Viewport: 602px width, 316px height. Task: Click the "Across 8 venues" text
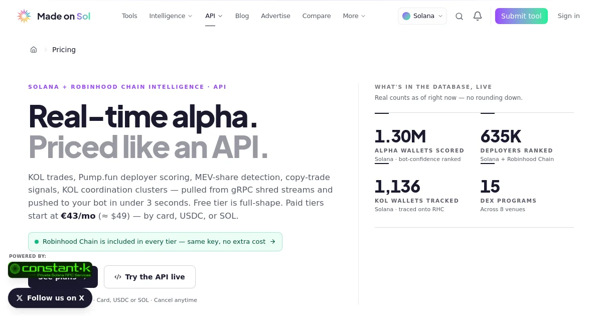click(503, 209)
